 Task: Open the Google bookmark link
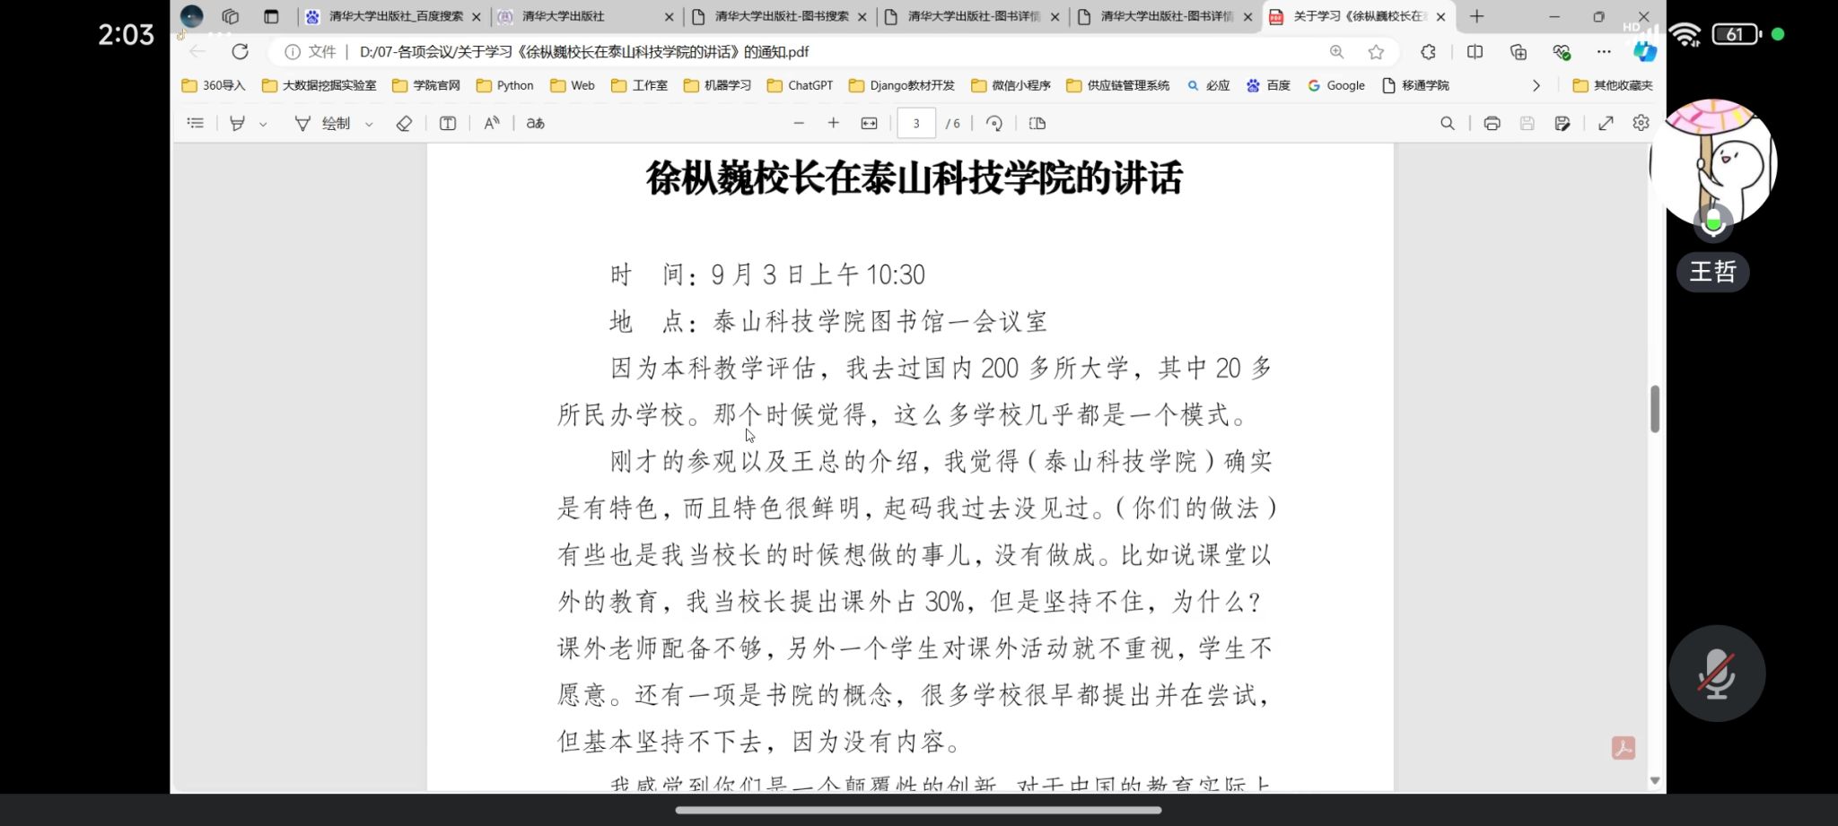[1336, 86]
